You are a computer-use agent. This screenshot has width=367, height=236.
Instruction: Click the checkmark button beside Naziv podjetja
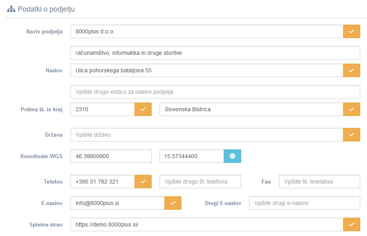tap(351, 31)
